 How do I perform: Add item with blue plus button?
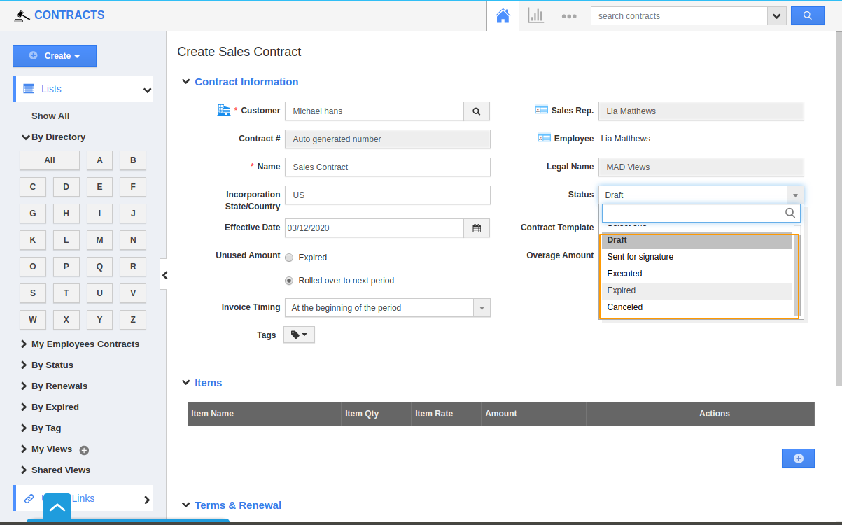[798, 458]
